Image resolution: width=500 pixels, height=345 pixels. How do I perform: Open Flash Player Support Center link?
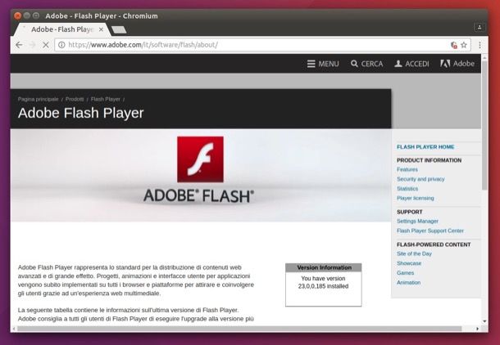430,231
